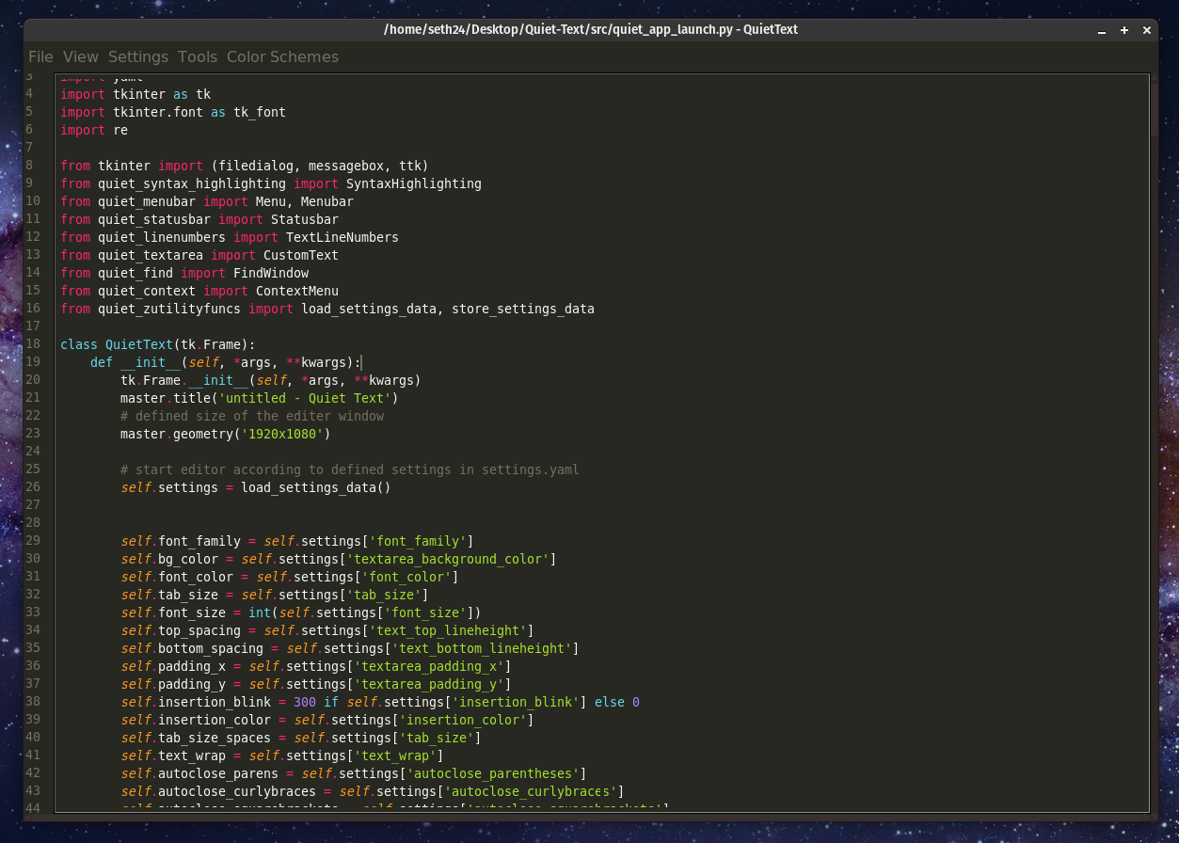
Task: Click the 'self.tab_size_spaces' assignment line
Action: tap(301, 738)
